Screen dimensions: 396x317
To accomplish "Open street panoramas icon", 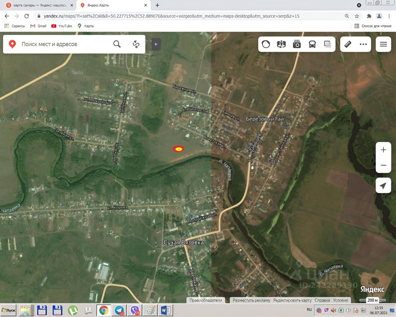I will point(281,44).
